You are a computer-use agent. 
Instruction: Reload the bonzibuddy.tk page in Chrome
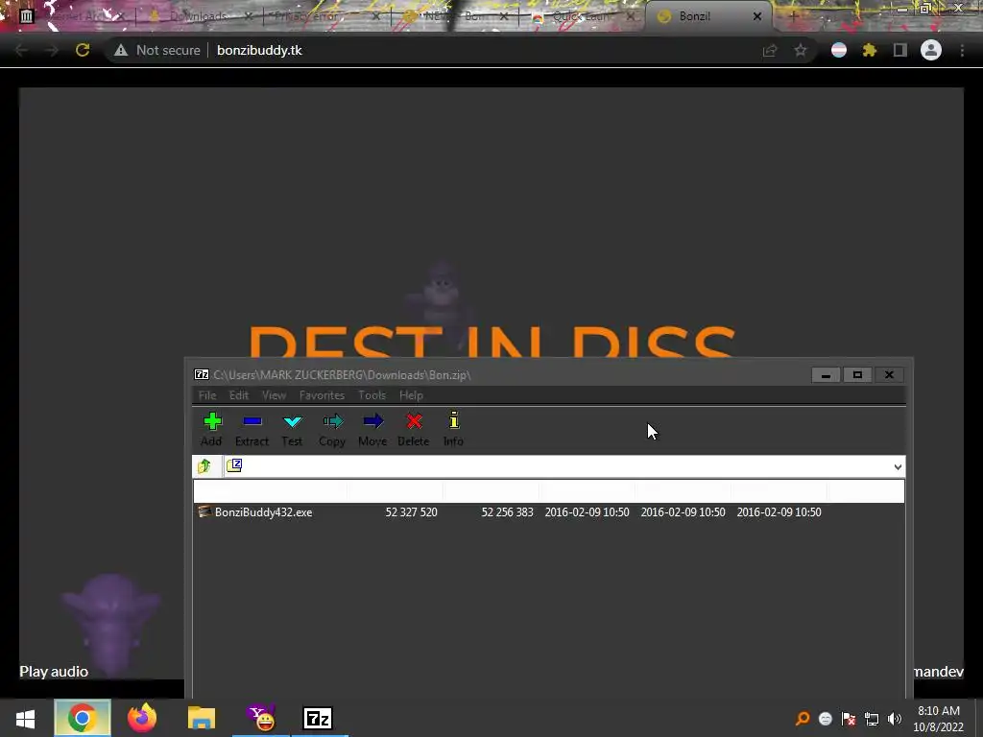point(83,50)
